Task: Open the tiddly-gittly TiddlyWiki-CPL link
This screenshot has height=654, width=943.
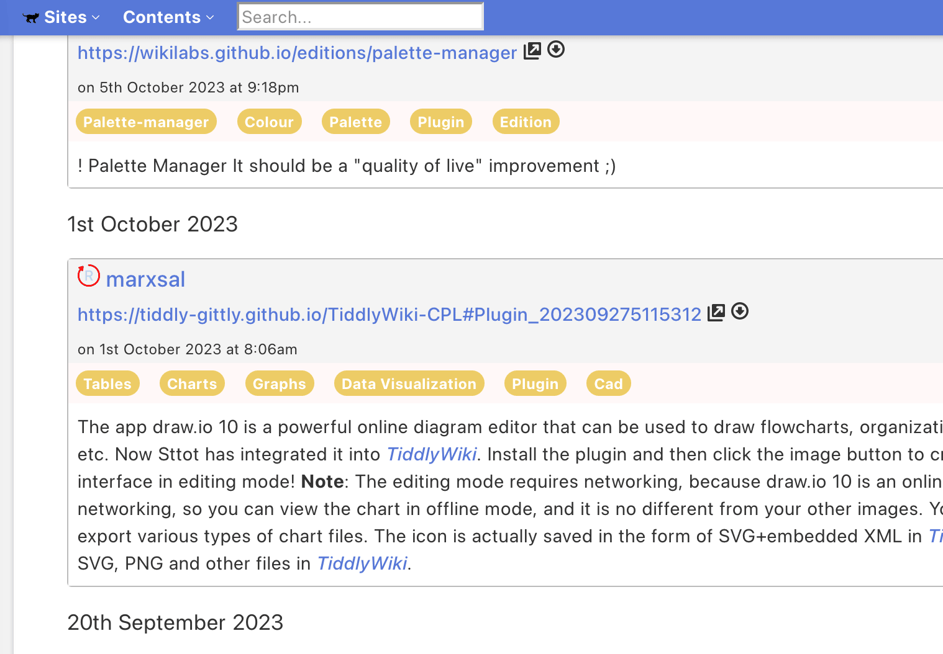Action: point(389,315)
